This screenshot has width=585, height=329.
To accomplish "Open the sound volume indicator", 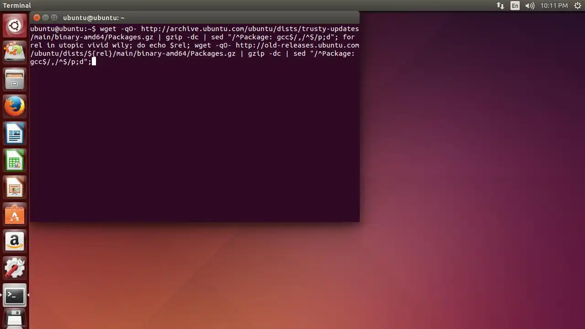I will [x=530, y=5].
